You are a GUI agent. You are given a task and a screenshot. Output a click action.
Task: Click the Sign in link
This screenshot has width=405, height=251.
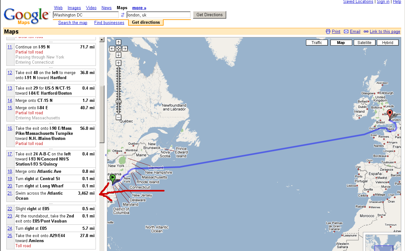(x=383, y=2)
